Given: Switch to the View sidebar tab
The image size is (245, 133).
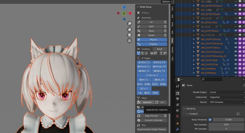Looking at the screenshot, I should [172, 24].
